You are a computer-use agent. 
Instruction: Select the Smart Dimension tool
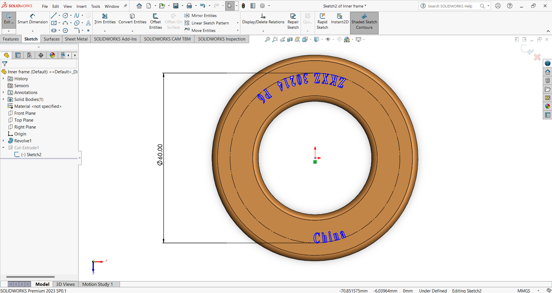coord(33,19)
